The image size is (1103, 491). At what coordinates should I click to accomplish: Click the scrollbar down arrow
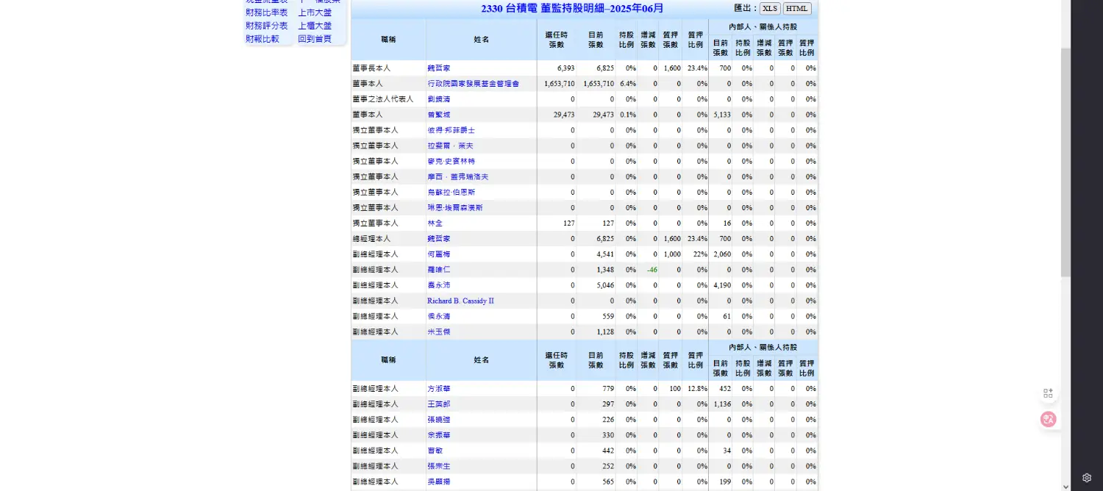point(1065,486)
